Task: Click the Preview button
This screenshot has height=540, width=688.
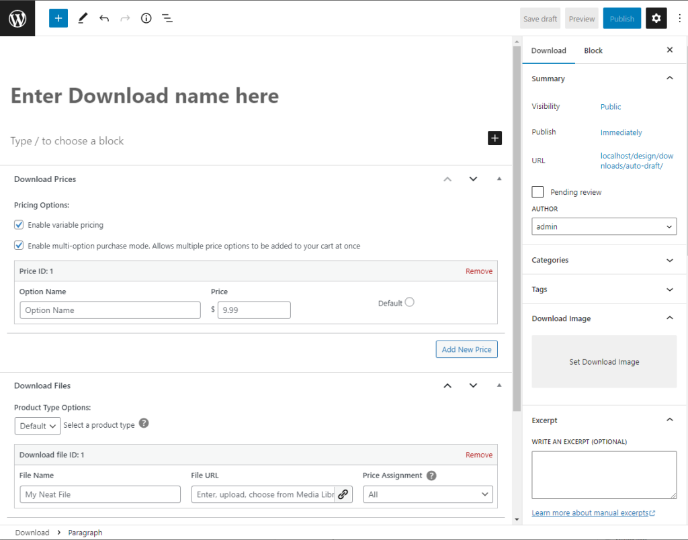Action: pyautogui.click(x=582, y=18)
